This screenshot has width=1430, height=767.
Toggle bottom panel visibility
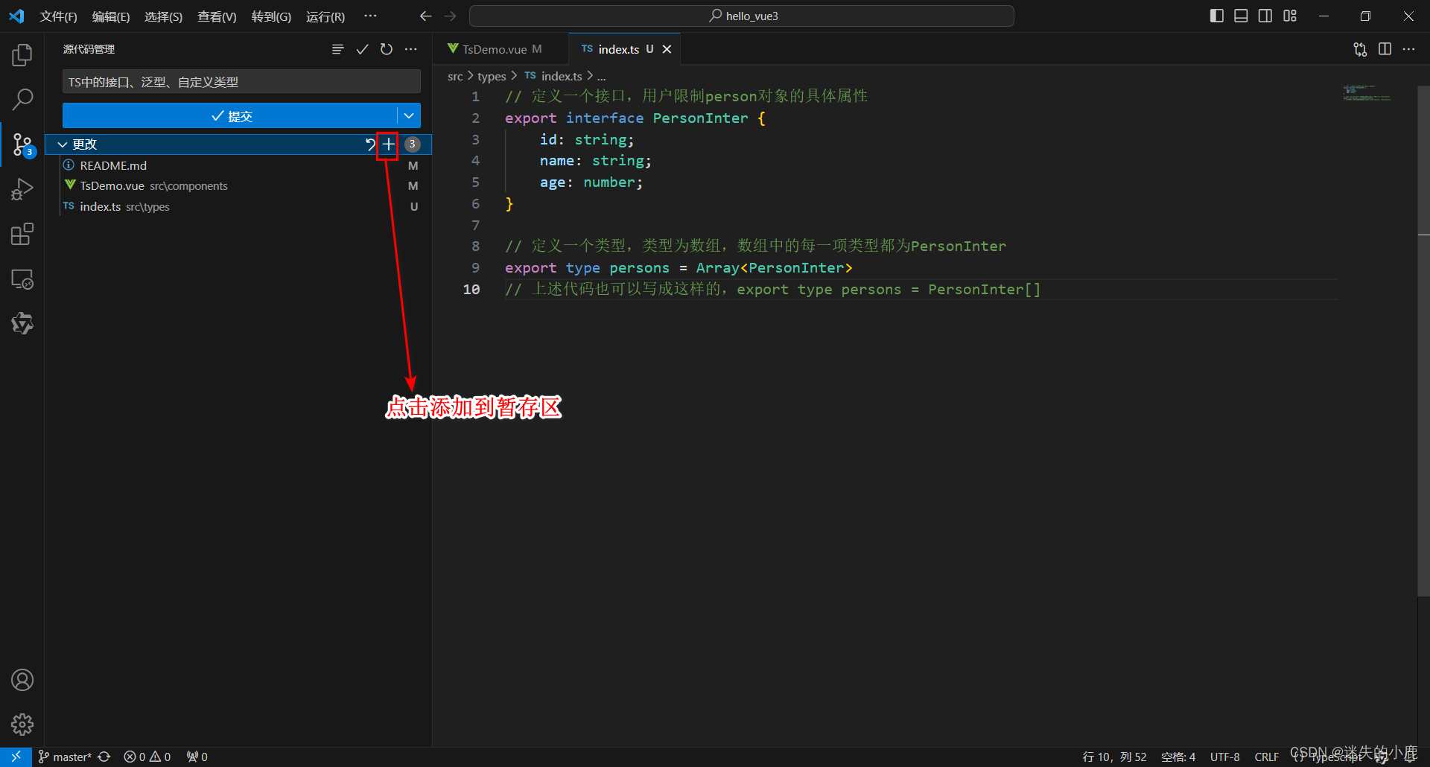coord(1241,16)
